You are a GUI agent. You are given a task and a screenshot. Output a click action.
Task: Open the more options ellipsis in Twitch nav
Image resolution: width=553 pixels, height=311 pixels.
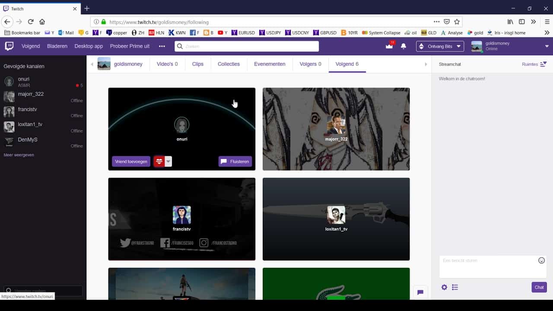coord(162,46)
